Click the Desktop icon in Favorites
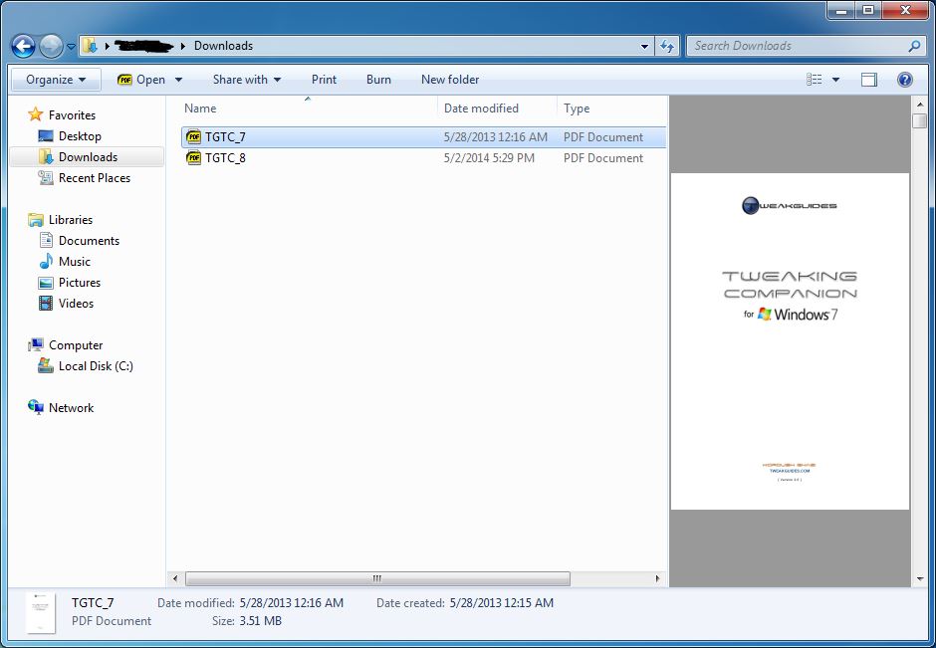This screenshot has width=936, height=648. (x=46, y=136)
